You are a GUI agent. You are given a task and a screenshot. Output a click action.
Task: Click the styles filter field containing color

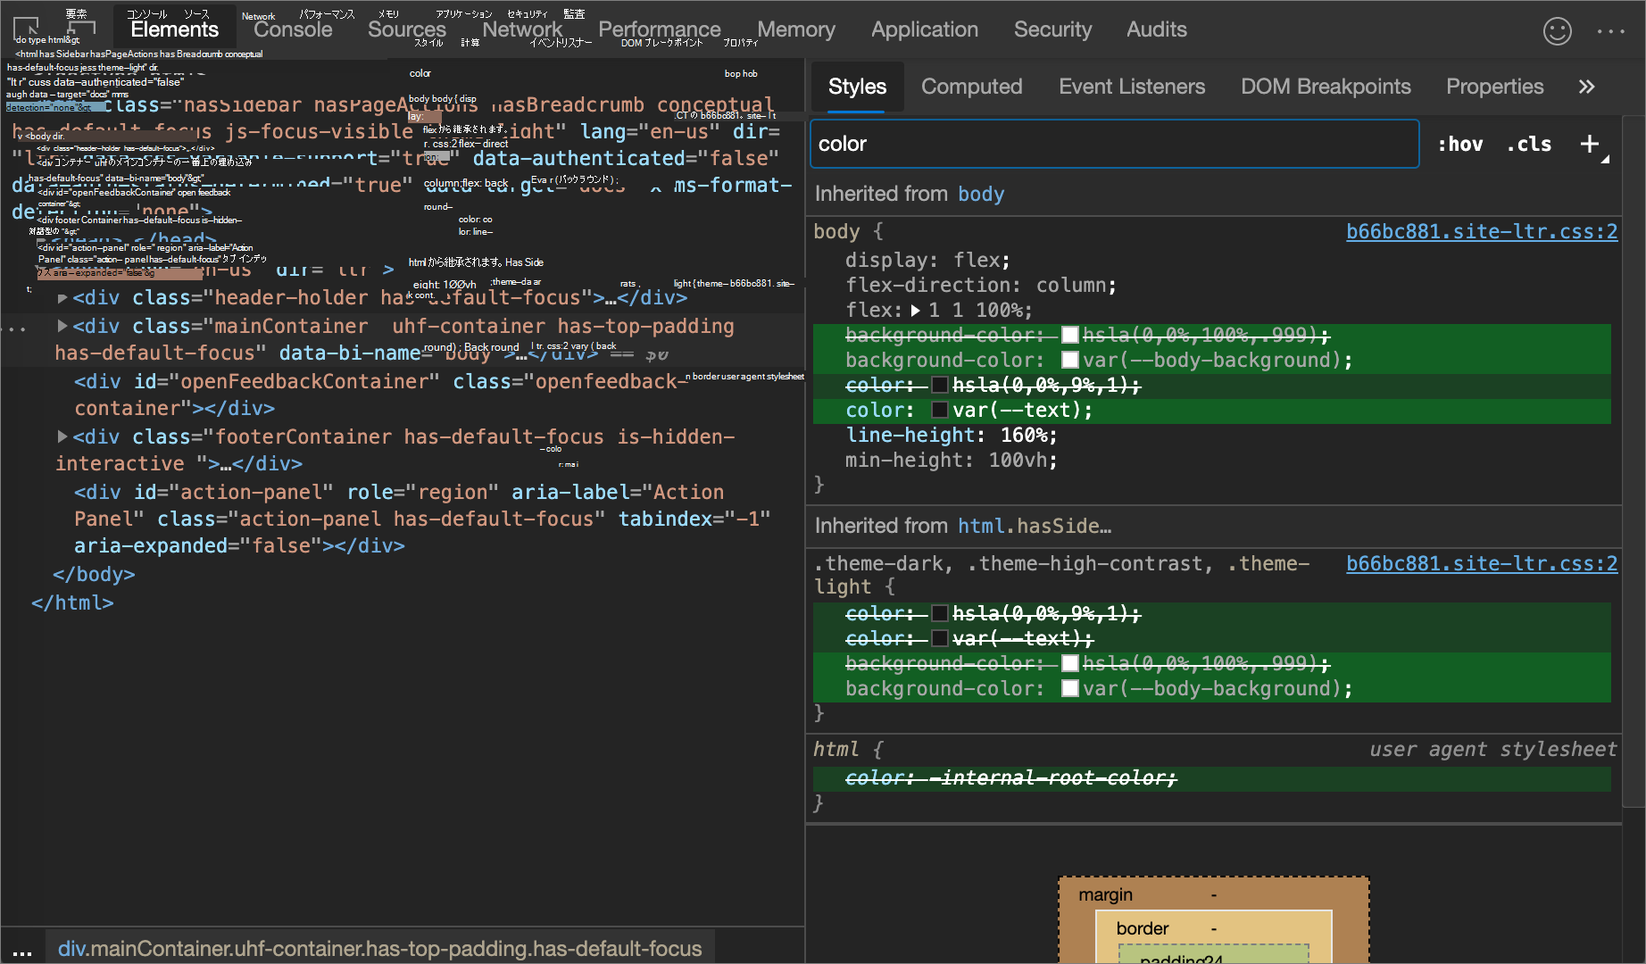coord(1113,144)
